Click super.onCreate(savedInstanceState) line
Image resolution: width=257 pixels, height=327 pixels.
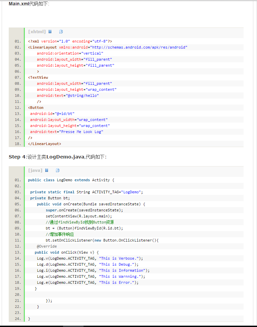[84, 210]
